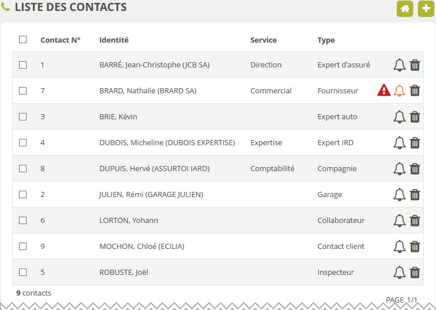436x310 pixels.
Task: Check the box for contact BARRÉ, Jean-Christophe
Action: [x=23, y=65]
